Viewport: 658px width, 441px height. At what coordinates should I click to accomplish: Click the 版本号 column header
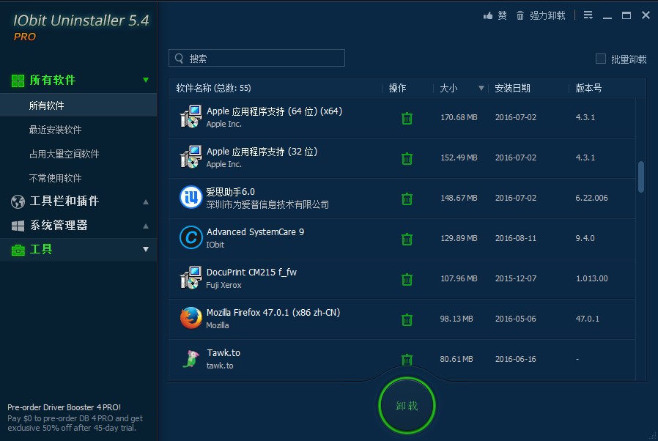(x=588, y=88)
